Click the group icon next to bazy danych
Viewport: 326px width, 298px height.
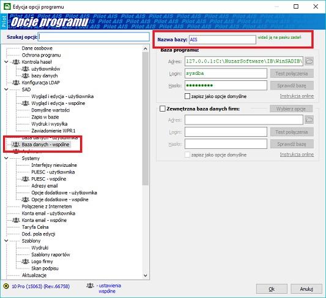pyautogui.click(x=25, y=75)
